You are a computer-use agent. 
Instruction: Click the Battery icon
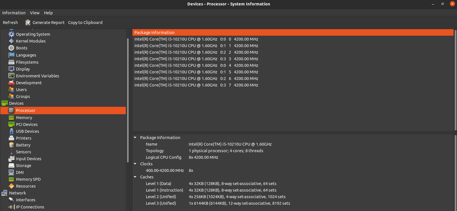pos(11,145)
